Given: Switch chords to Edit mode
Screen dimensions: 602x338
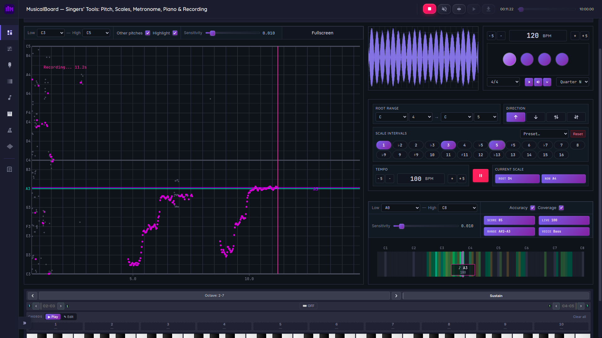Looking at the screenshot, I should pyautogui.click(x=69, y=317).
